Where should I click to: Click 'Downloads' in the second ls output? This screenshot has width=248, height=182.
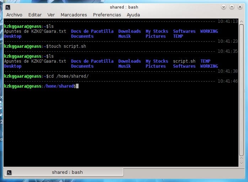(x=130, y=61)
